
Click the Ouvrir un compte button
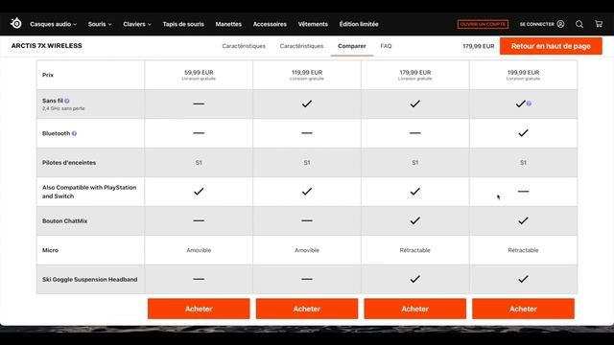pyautogui.click(x=483, y=24)
